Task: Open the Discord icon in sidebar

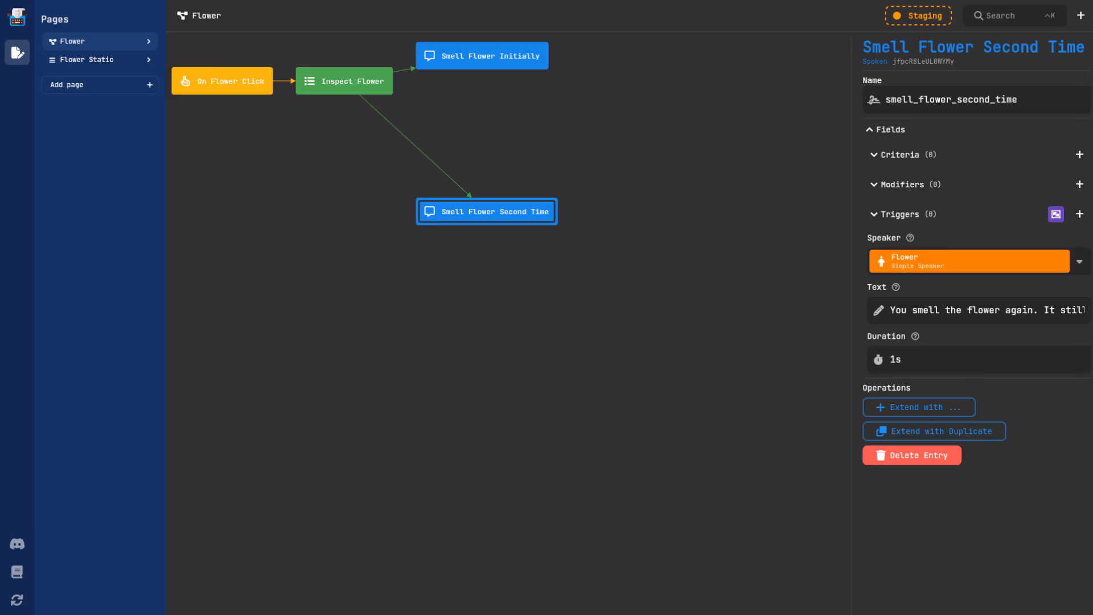Action: coord(17,544)
